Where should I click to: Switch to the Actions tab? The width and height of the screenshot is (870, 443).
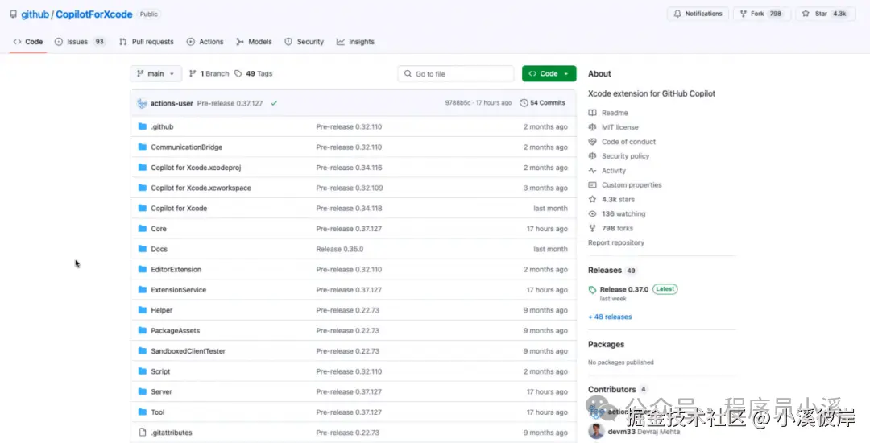click(205, 42)
